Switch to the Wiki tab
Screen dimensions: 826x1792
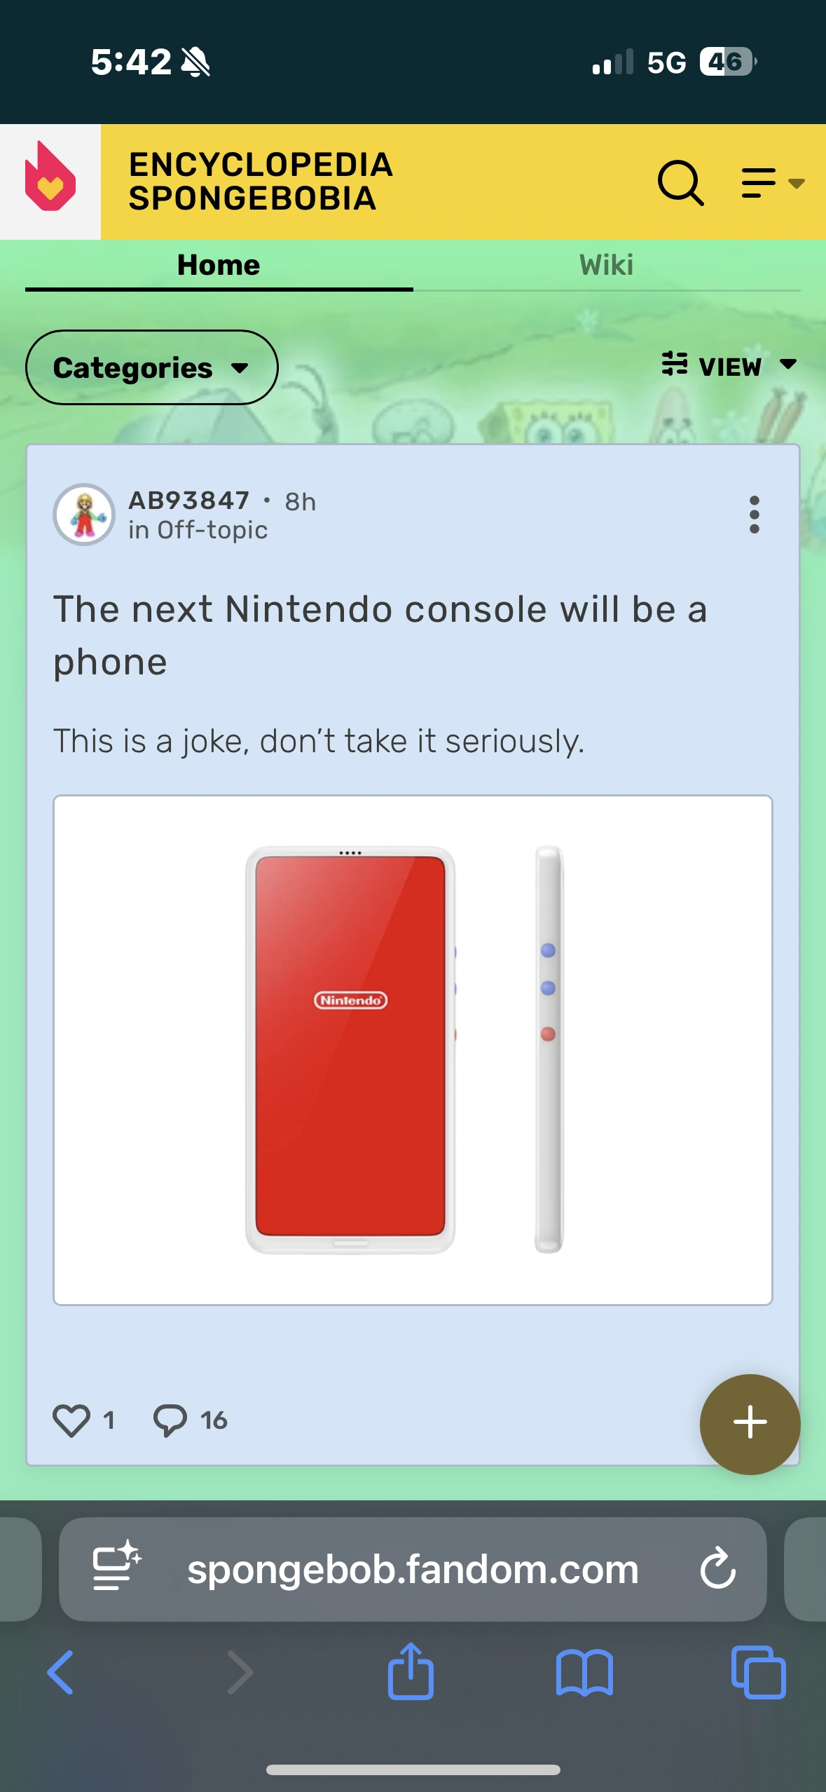(607, 266)
